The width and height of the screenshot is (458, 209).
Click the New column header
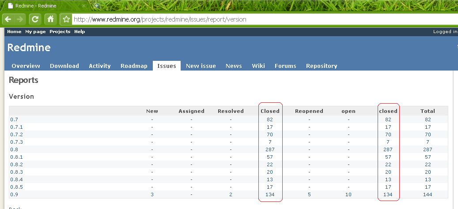click(x=152, y=111)
